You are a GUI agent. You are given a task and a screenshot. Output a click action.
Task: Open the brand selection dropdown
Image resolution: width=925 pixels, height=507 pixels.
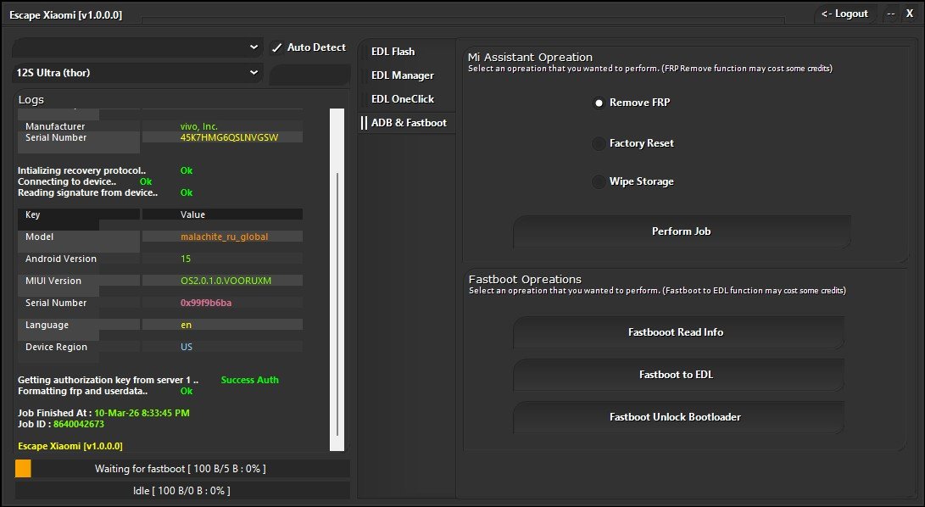click(x=136, y=47)
